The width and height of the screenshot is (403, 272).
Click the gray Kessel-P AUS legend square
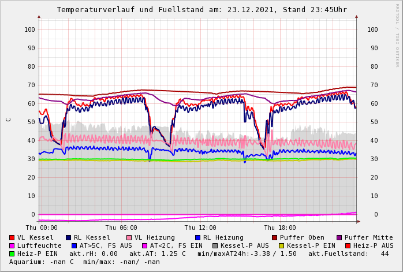[x=215, y=245]
